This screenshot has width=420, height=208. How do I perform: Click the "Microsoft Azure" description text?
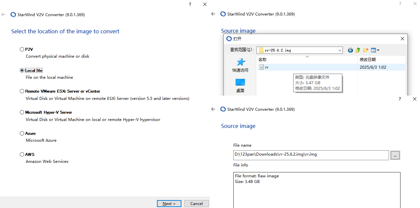click(x=41, y=140)
